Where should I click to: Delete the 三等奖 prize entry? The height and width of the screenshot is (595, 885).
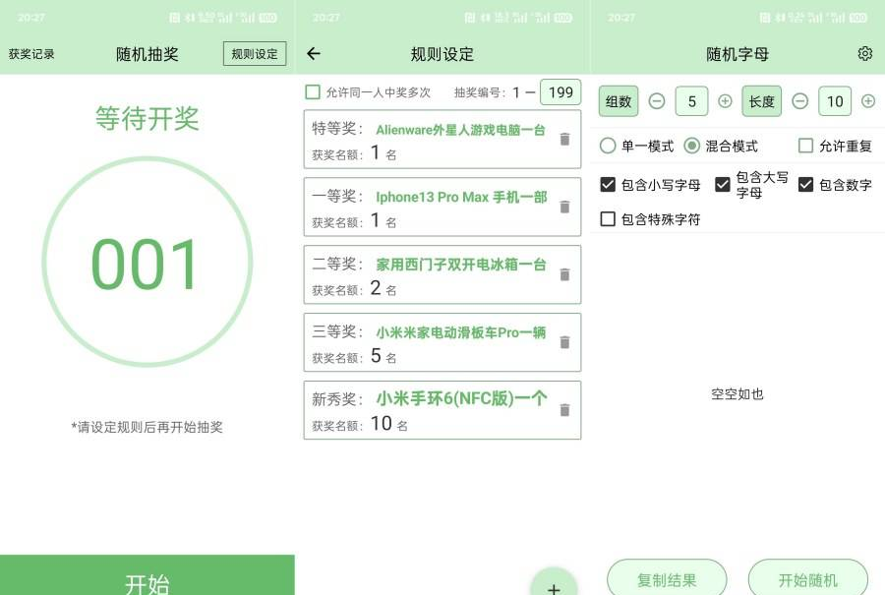pos(564,343)
